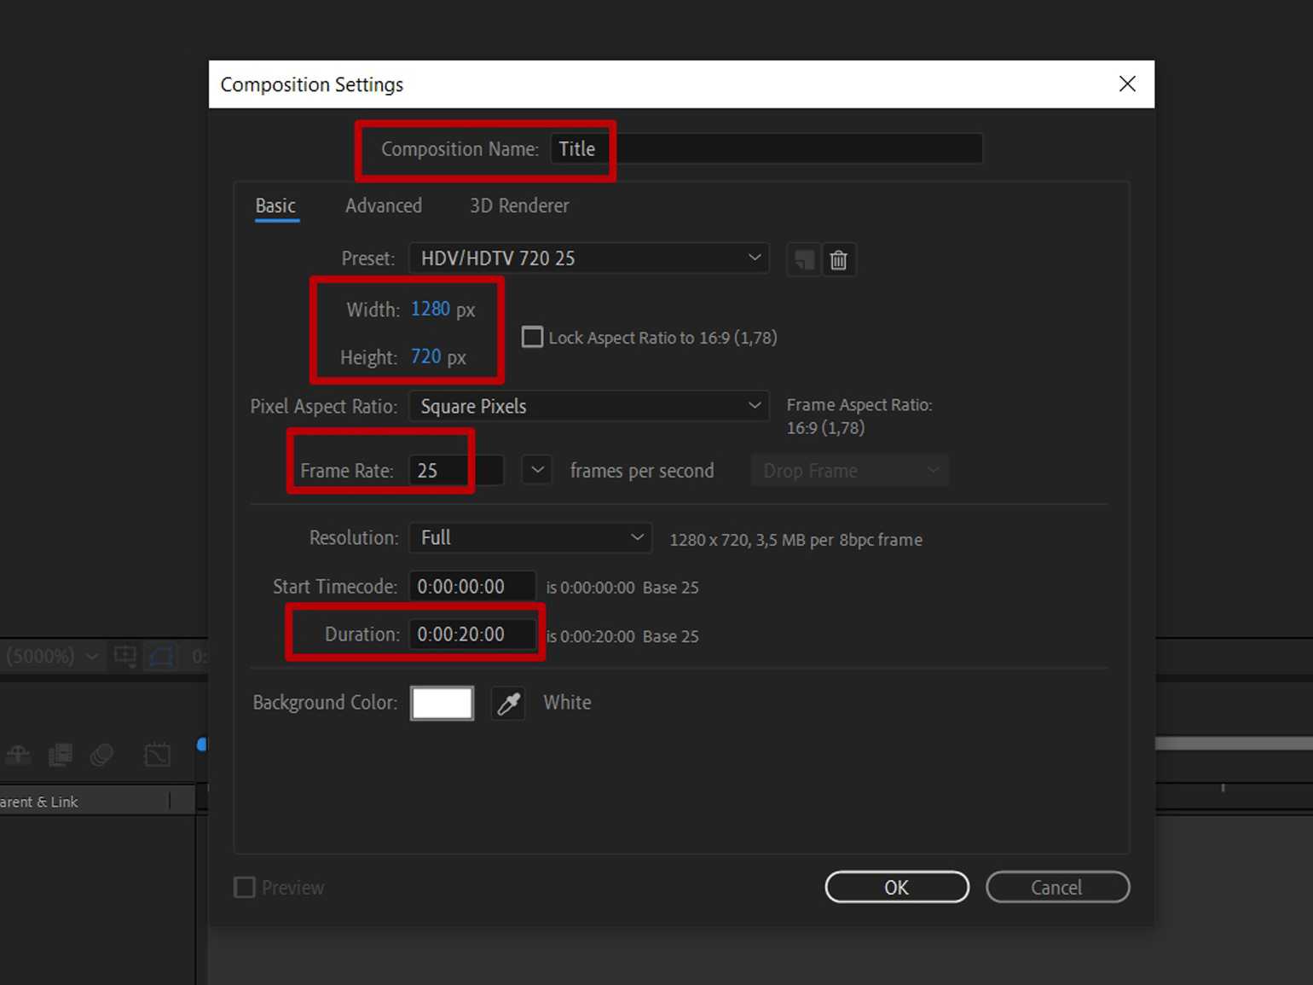The image size is (1313, 985).
Task: Click the resolution grid icon next to zoom
Action: [x=125, y=656]
